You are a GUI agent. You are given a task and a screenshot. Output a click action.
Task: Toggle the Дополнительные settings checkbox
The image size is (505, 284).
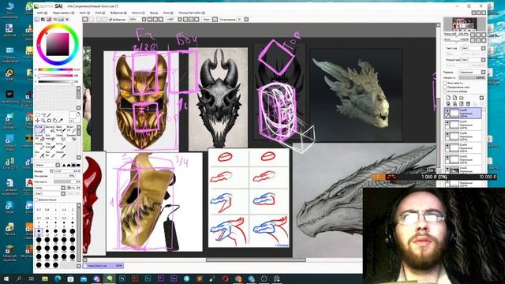pos(36,200)
